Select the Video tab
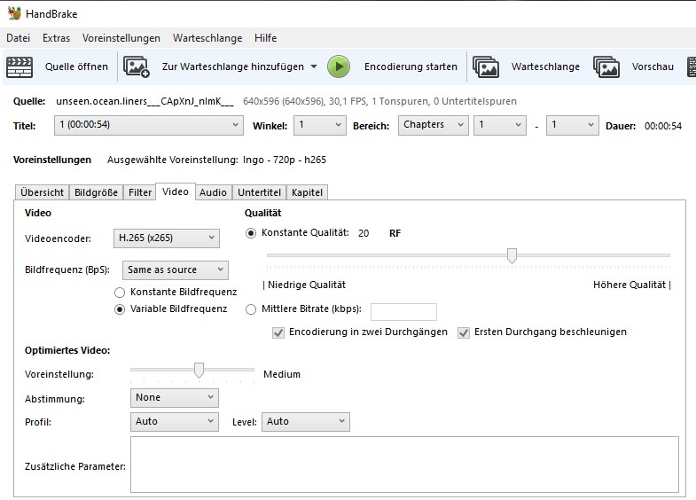 (176, 191)
